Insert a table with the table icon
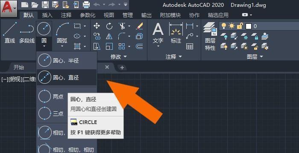The image size is (299, 153). [190, 46]
